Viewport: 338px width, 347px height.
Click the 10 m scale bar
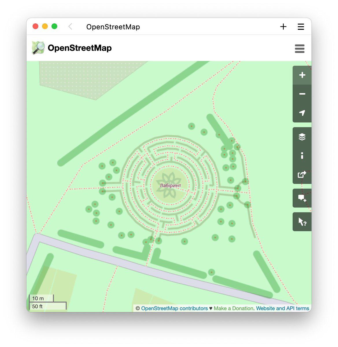click(x=41, y=298)
